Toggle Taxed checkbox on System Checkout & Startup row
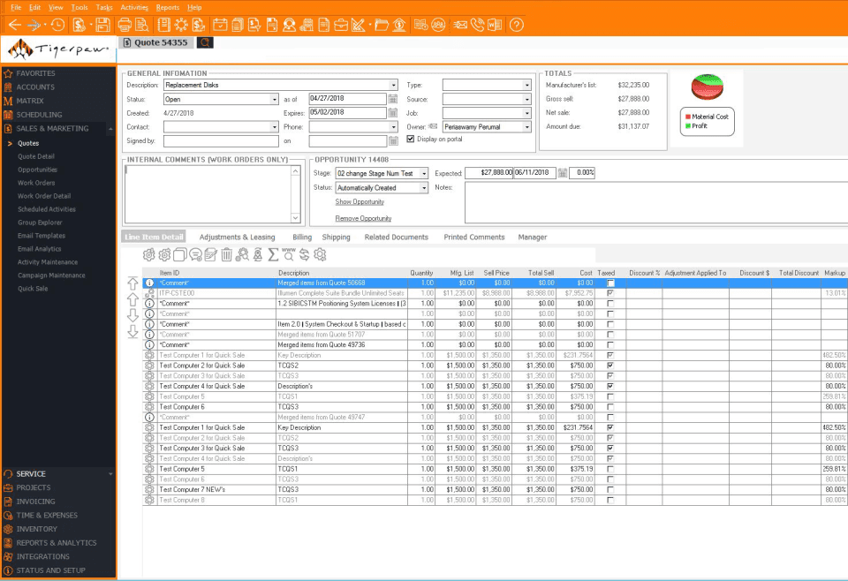Image resolution: width=848 pixels, height=581 pixels. click(610, 324)
